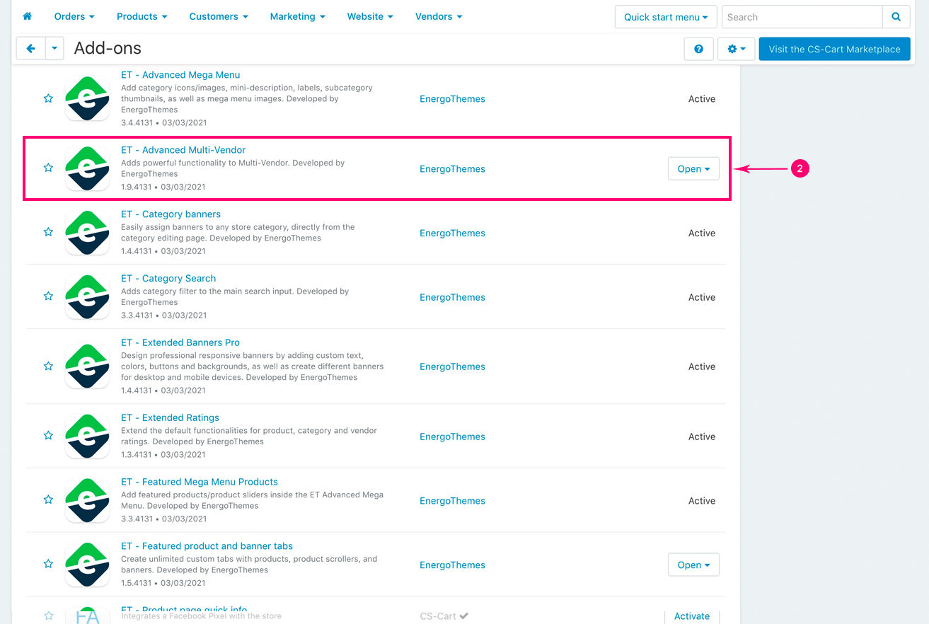The width and height of the screenshot is (929, 624).
Task: Click the EnergoThemes developer link for ET - Category Search
Action: (x=452, y=297)
